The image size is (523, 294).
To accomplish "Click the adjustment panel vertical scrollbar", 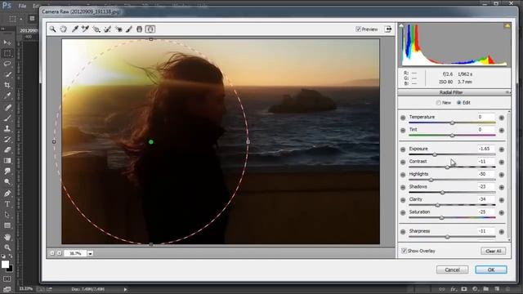I will point(509,175).
